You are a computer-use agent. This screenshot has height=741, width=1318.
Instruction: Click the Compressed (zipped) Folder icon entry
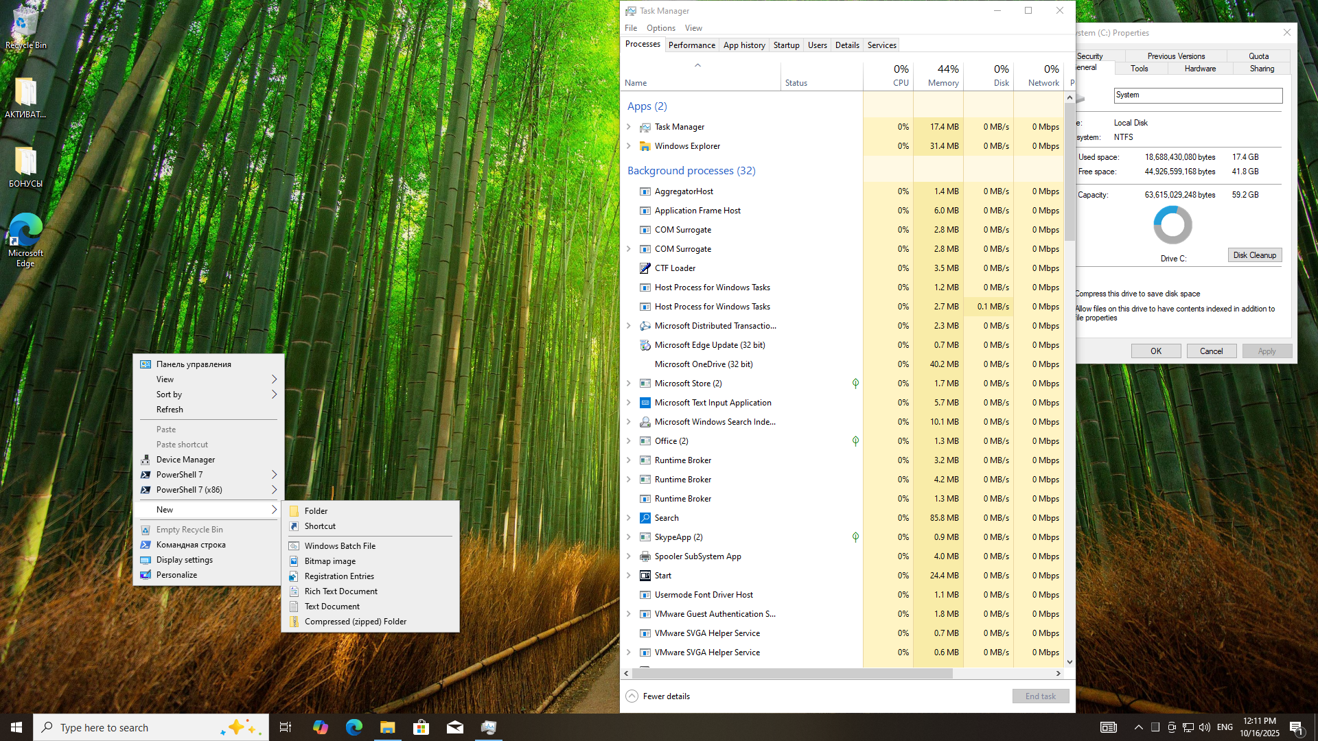click(x=294, y=622)
